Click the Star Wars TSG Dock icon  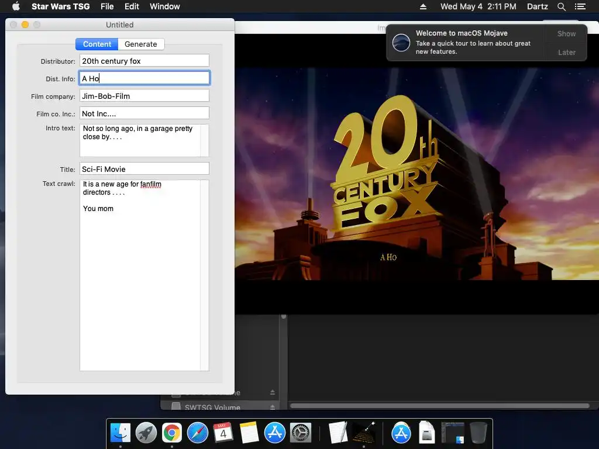coord(363,433)
